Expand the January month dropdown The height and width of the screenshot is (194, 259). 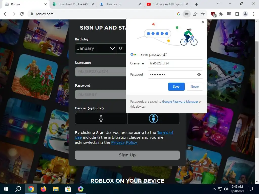click(x=96, y=48)
